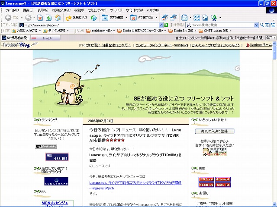The width and height of the screenshot is (277, 207).
Task: Open the Yahoo search box dropdown
Action: coord(256,25)
